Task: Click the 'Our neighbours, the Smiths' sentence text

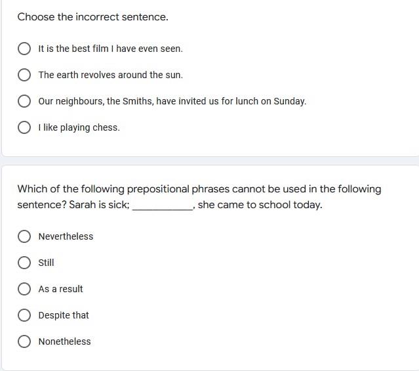Action: [172, 101]
